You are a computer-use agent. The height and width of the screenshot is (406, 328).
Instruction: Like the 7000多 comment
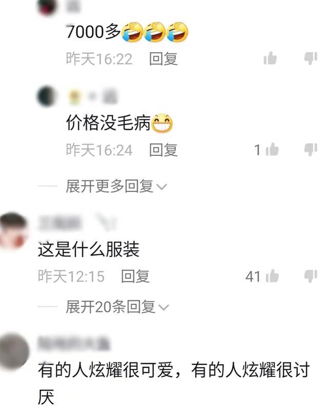[270, 58]
